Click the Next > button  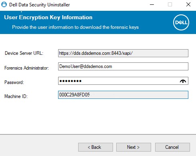click(x=133, y=147)
